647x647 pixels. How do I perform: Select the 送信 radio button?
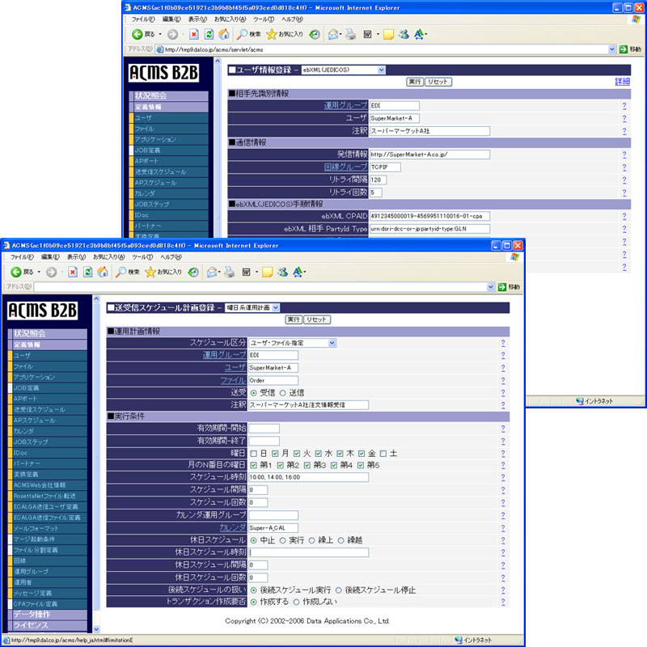284,392
